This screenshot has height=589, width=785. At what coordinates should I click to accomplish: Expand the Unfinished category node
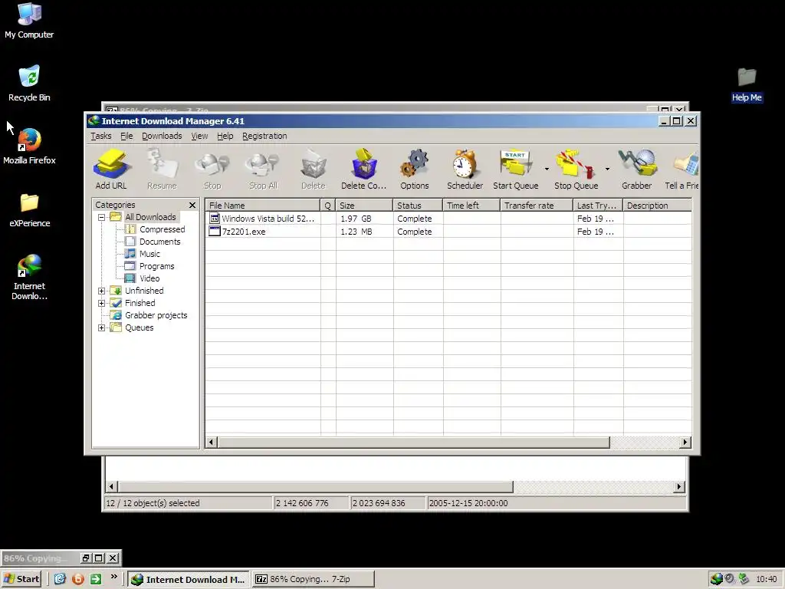[x=102, y=291]
